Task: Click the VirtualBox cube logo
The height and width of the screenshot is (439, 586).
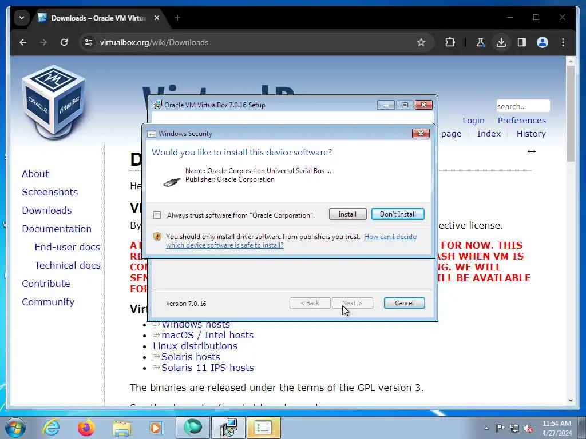Action: (54, 102)
